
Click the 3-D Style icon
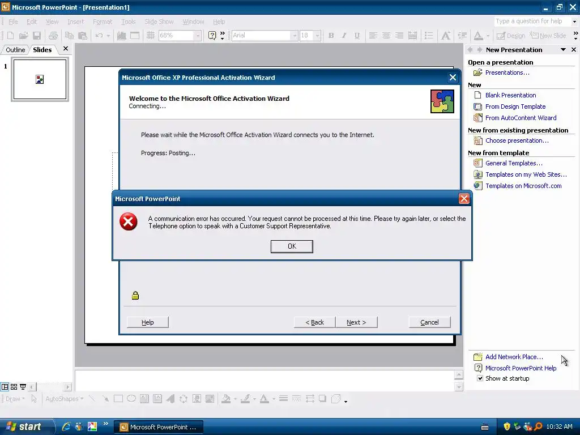pyautogui.click(x=336, y=399)
